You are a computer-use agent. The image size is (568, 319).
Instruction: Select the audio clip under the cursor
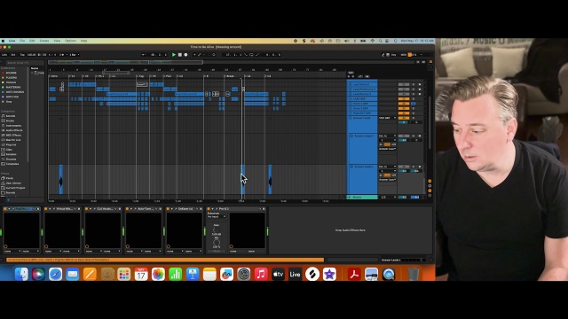point(242,179)
